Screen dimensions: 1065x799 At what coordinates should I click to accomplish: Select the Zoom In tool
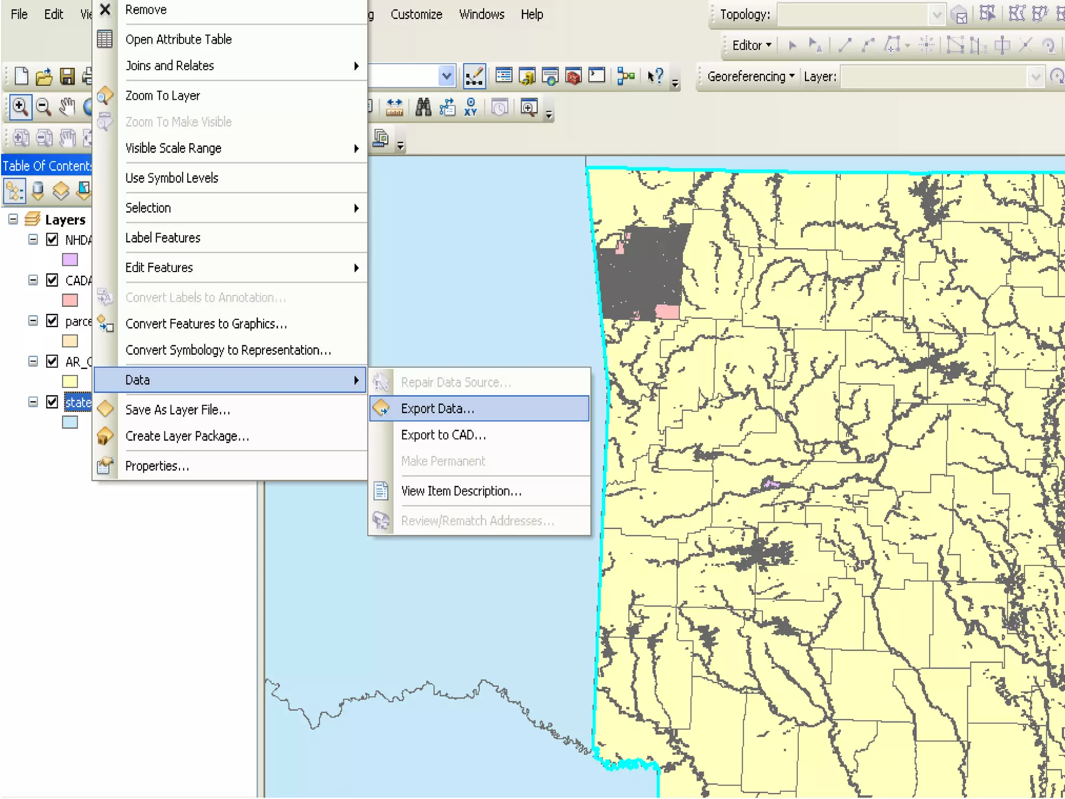tap(20, 107)
